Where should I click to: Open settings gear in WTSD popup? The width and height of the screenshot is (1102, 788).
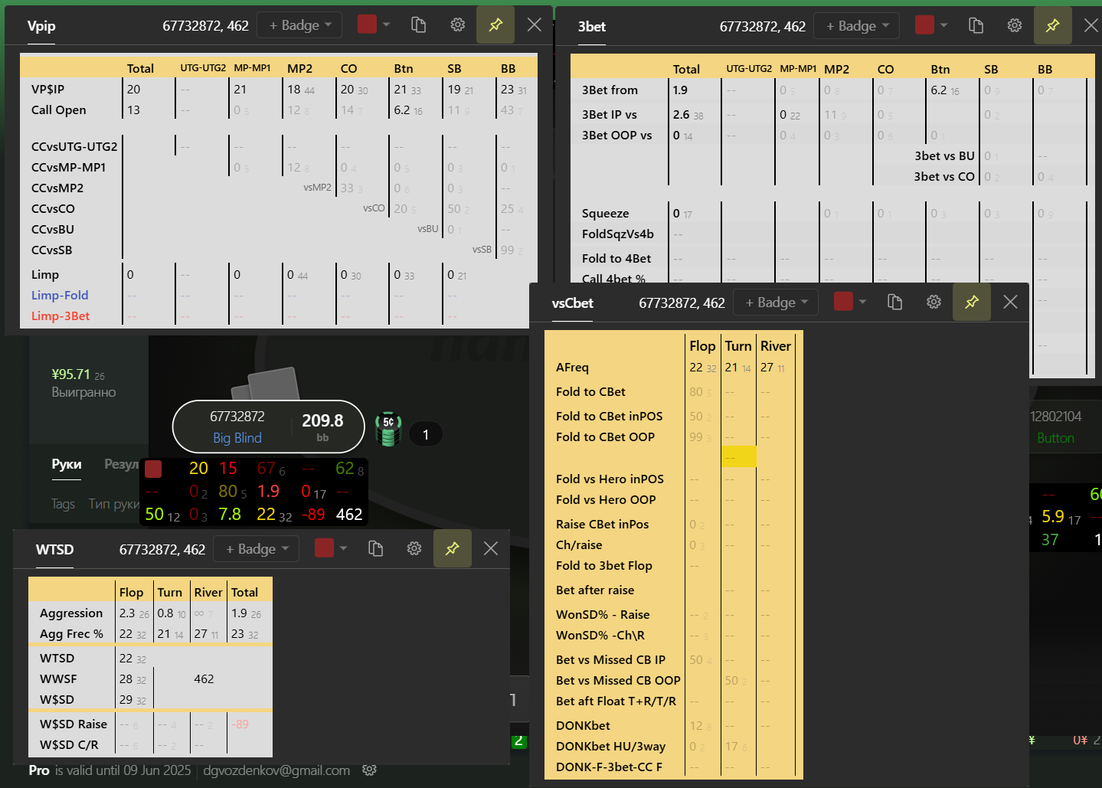(414, 549)
